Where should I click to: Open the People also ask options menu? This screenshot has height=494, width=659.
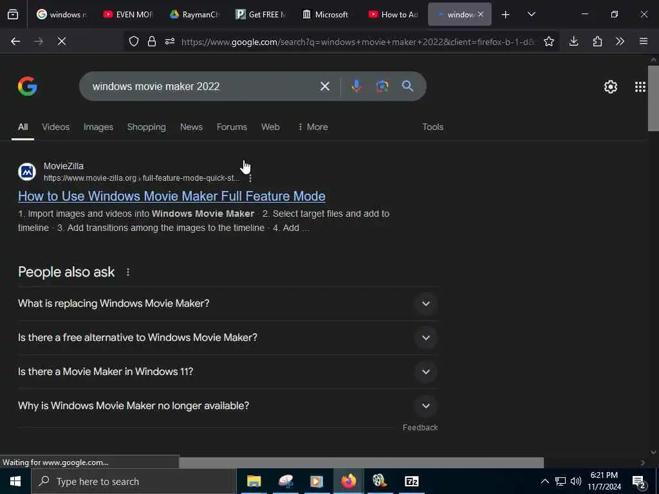pyautogui.click(x=128, y=272)
